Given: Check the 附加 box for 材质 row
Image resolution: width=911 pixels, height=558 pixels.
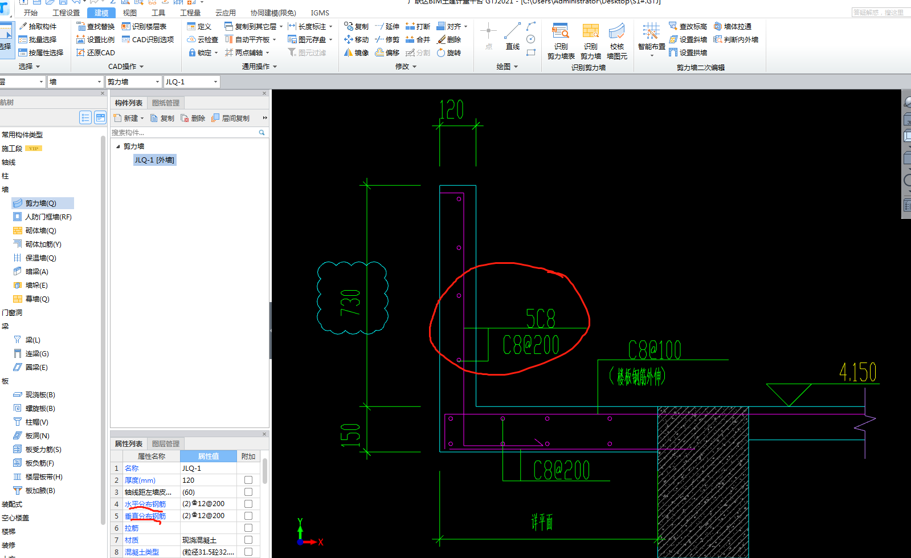Looking at the screenshot, I should click(x=248, y=540).
